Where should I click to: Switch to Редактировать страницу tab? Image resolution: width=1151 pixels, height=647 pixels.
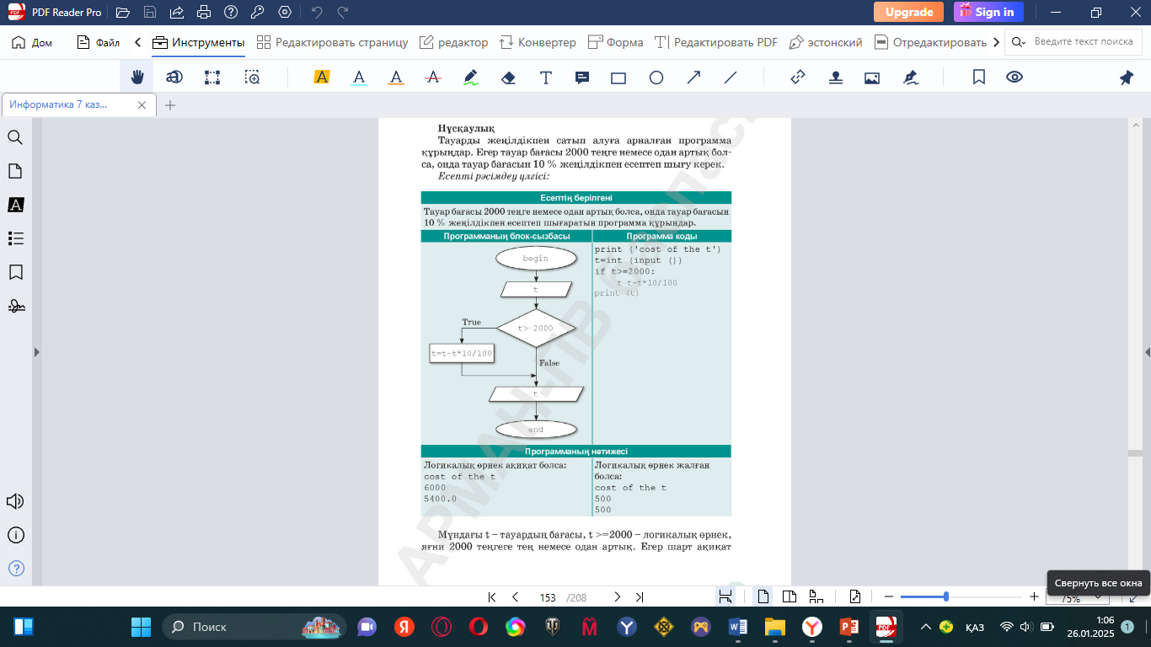(x=333, y=42)
